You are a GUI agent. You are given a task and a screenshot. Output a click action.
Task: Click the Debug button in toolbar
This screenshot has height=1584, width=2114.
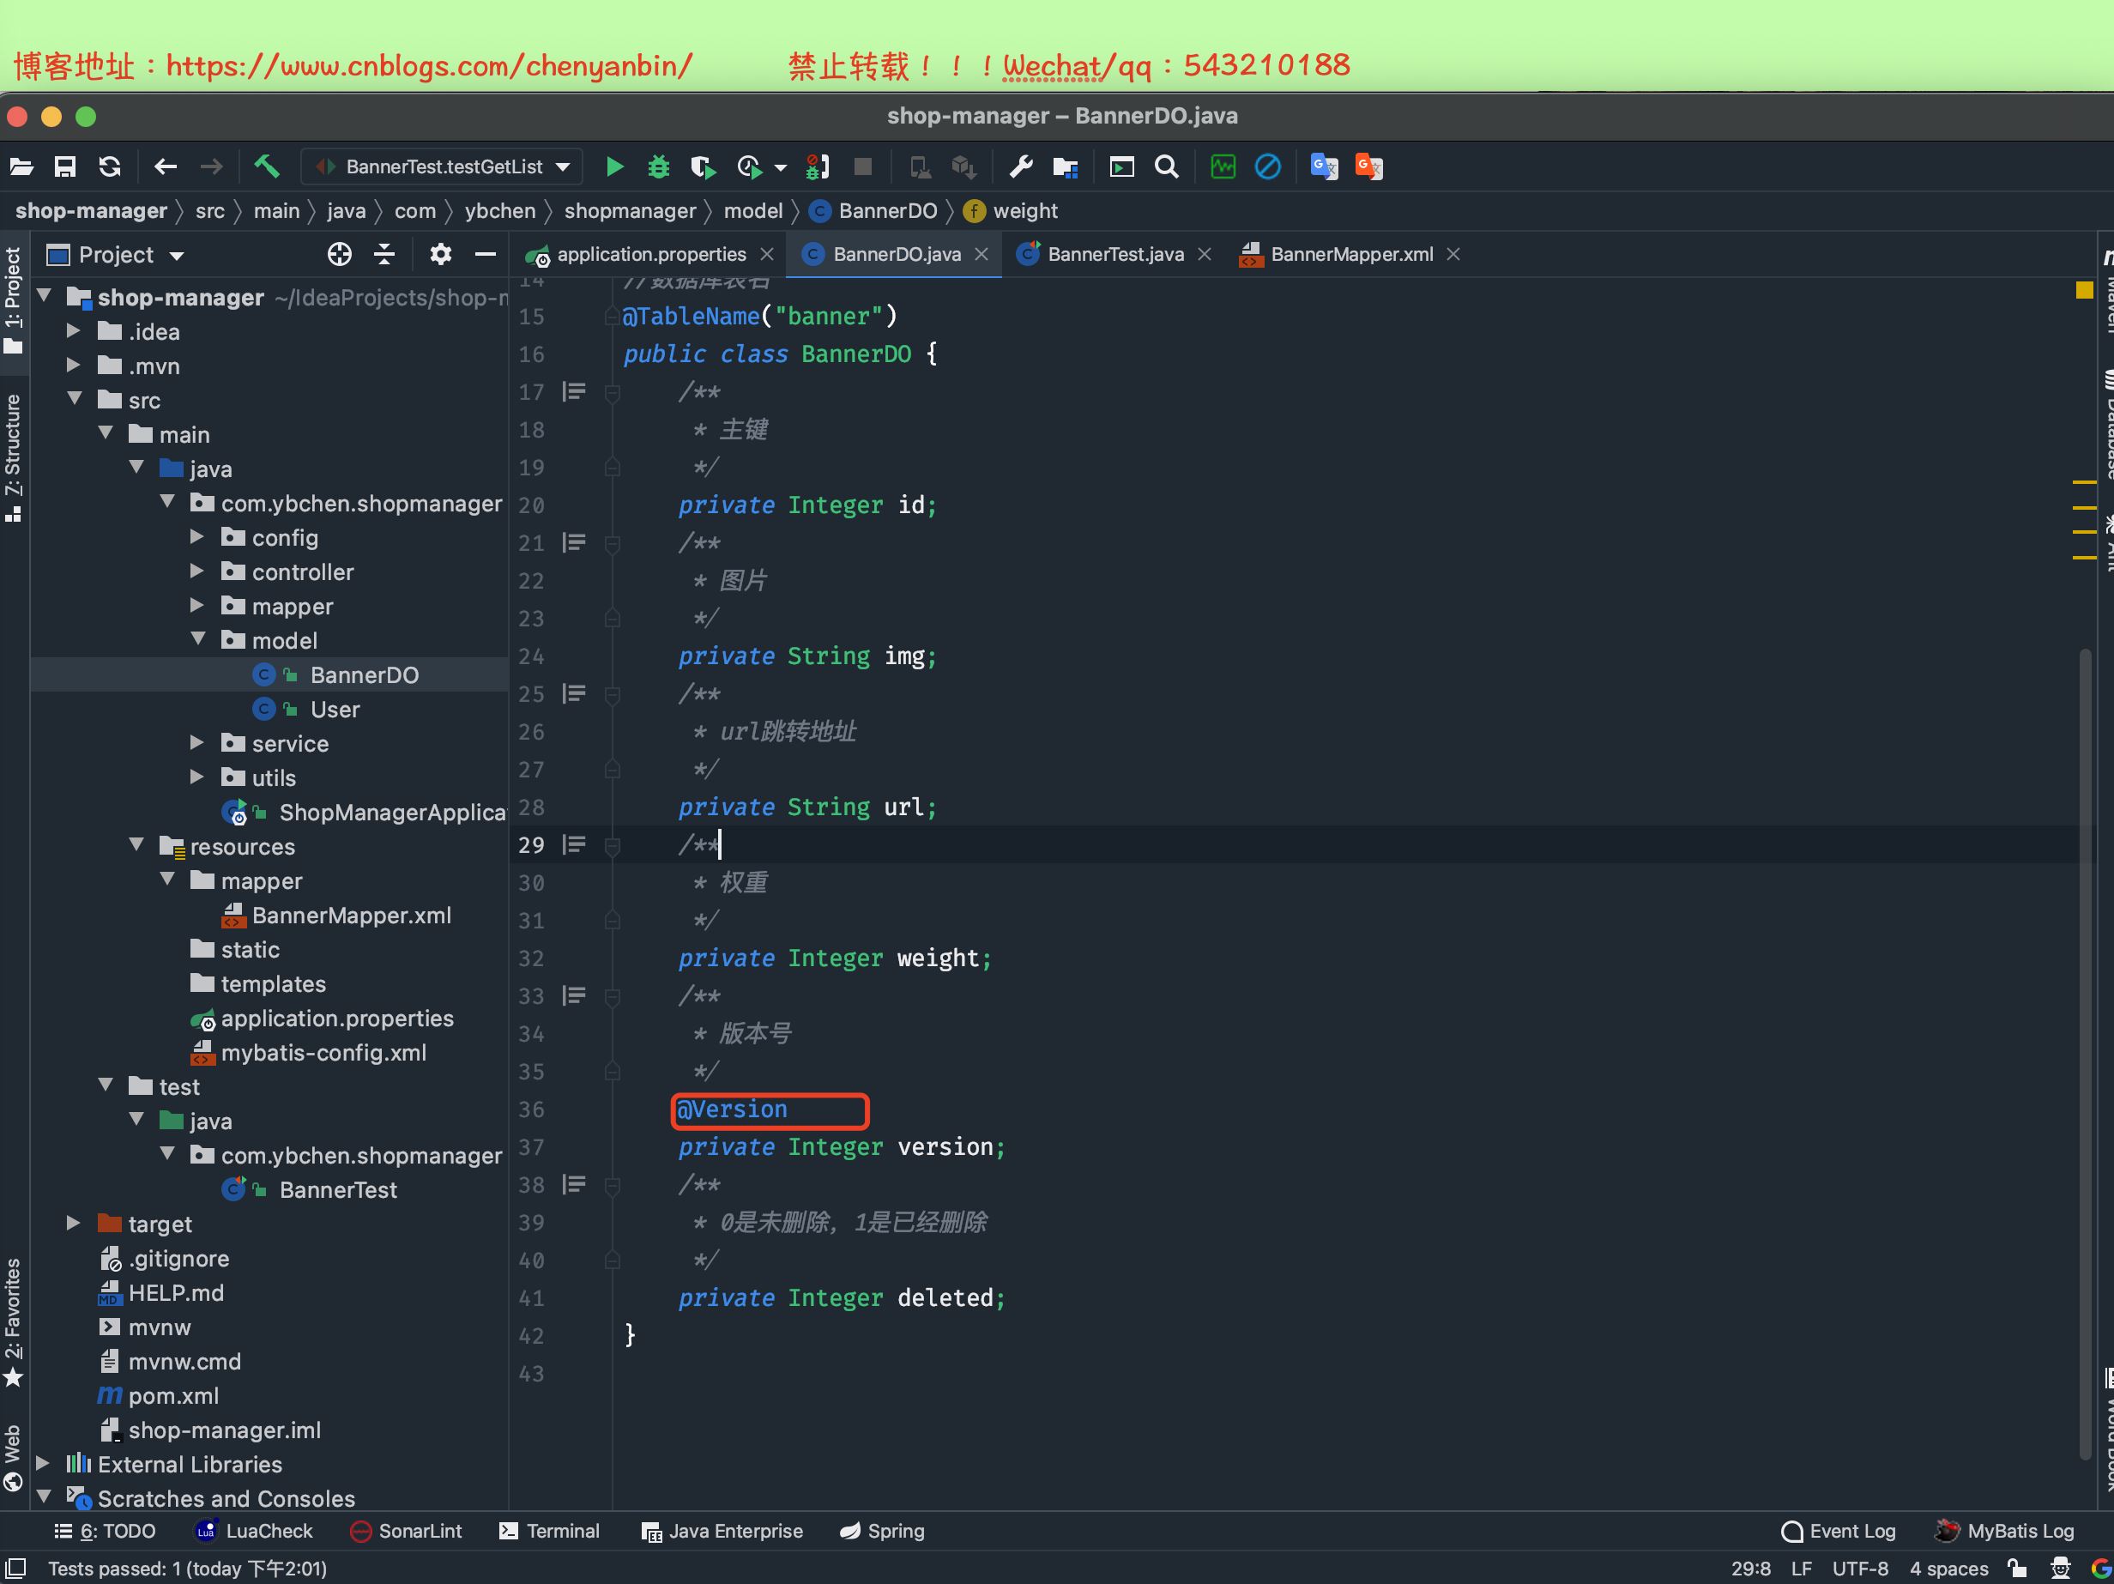click(x=657, y=166)
